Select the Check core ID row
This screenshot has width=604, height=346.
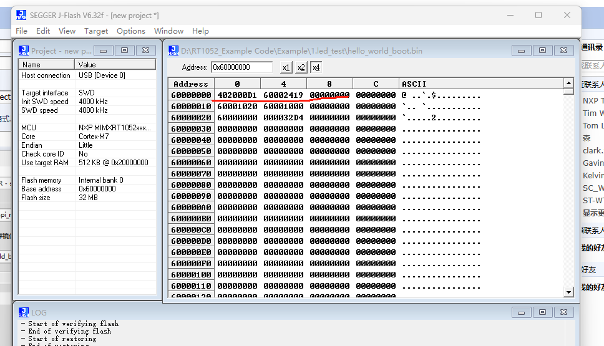click(x=87, y=154)
